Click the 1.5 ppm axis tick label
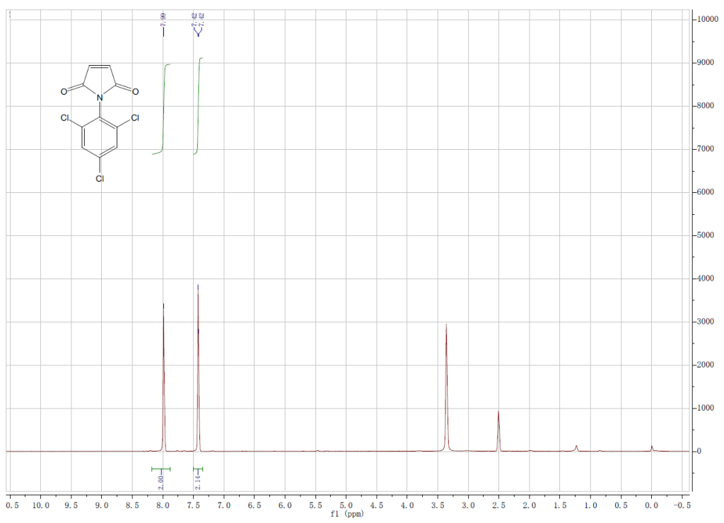This screenshot has width=724, height=523. (560, 505)
